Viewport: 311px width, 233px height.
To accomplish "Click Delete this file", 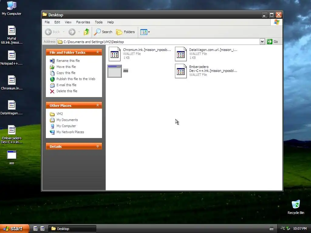I will tap(67, 91).
